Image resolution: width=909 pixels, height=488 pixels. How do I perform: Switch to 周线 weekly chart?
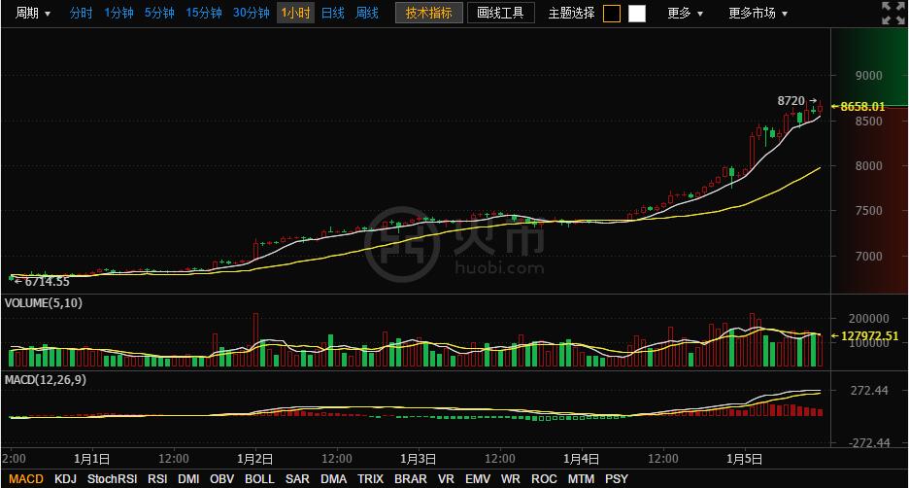(x=367, y=13)
